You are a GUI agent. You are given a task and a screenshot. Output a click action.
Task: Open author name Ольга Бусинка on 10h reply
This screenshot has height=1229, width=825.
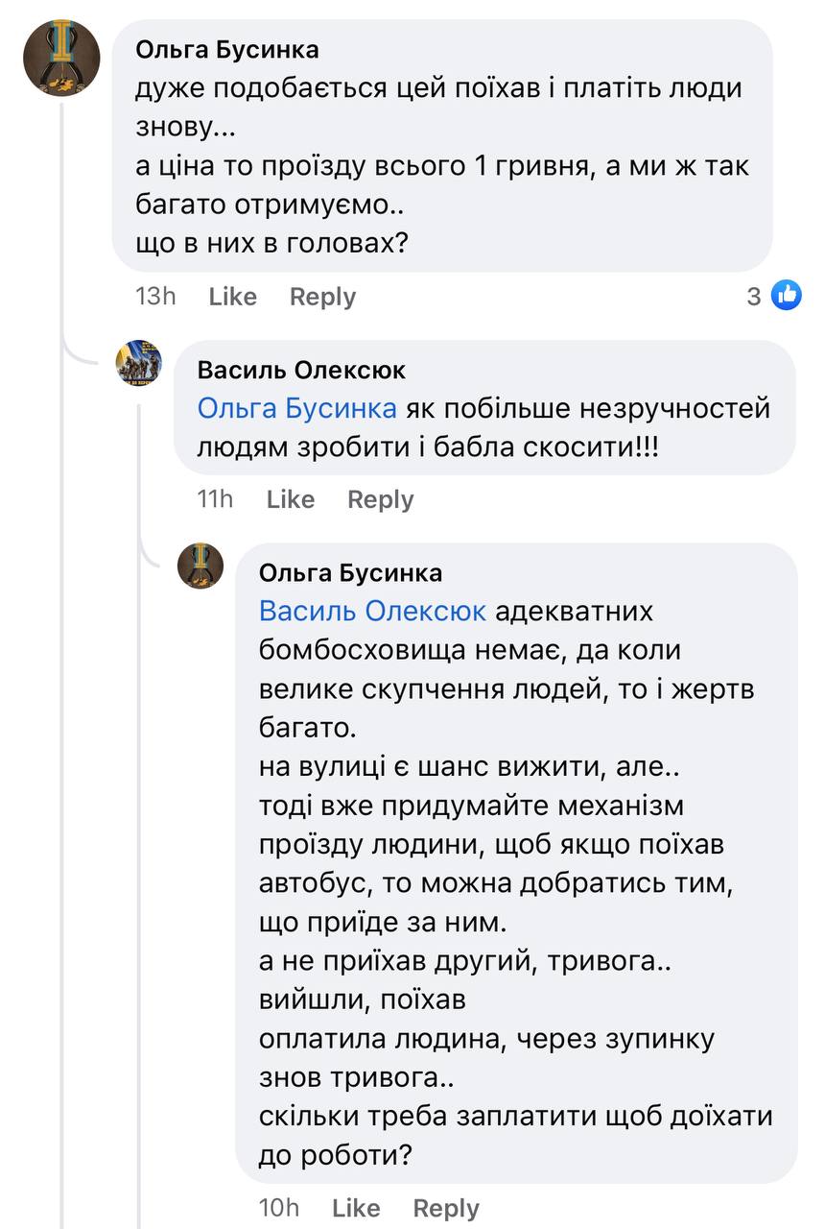pyautogui.click(x=350, y=573)
